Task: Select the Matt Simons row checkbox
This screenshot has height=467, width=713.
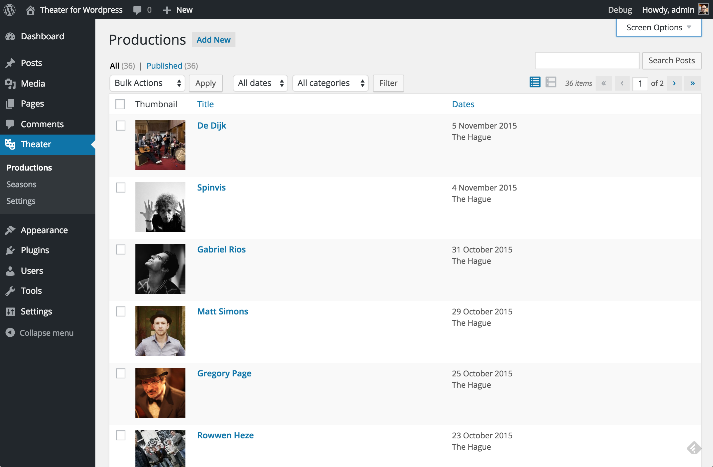Action: point(121,311)
